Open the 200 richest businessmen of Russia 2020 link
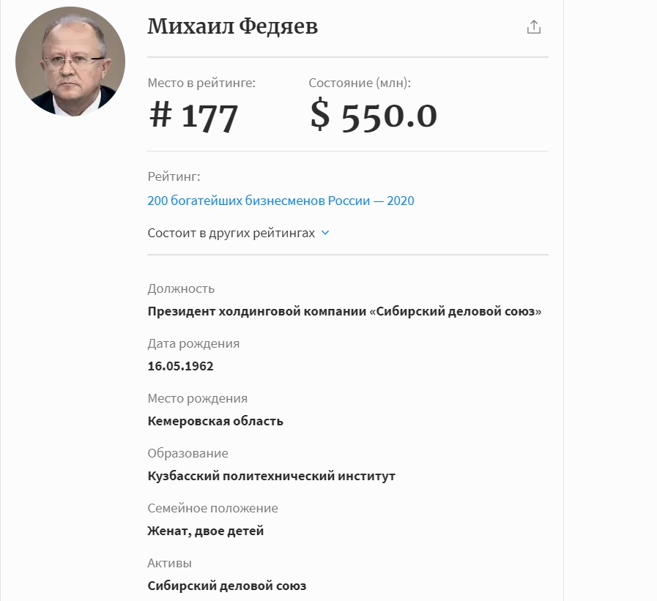The image size is (657, 601). pyautogui.click(x=281, y=201)
